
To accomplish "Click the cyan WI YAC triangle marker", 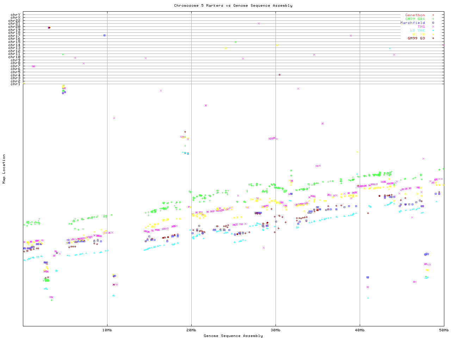I will (433, 31).
